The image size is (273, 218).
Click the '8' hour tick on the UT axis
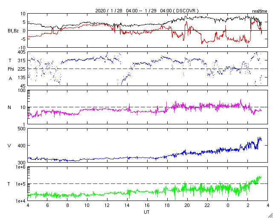point(67,205)
